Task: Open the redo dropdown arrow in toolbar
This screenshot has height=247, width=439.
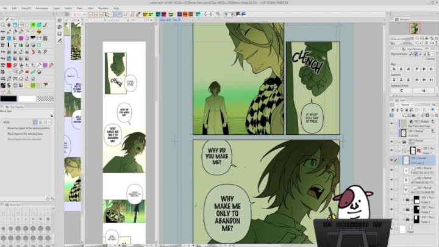Action: coord(84,14)
